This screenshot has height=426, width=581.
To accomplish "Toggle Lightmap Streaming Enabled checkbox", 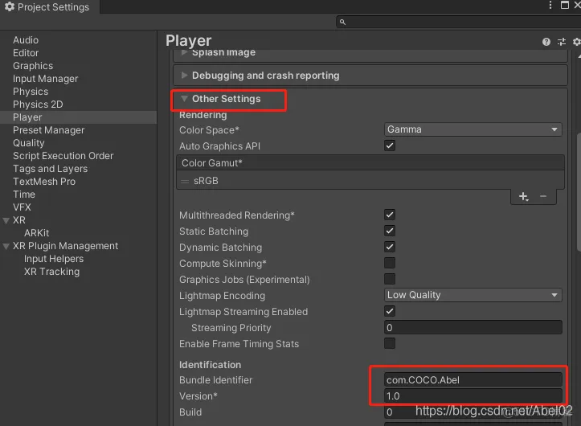I will (390, 311).
